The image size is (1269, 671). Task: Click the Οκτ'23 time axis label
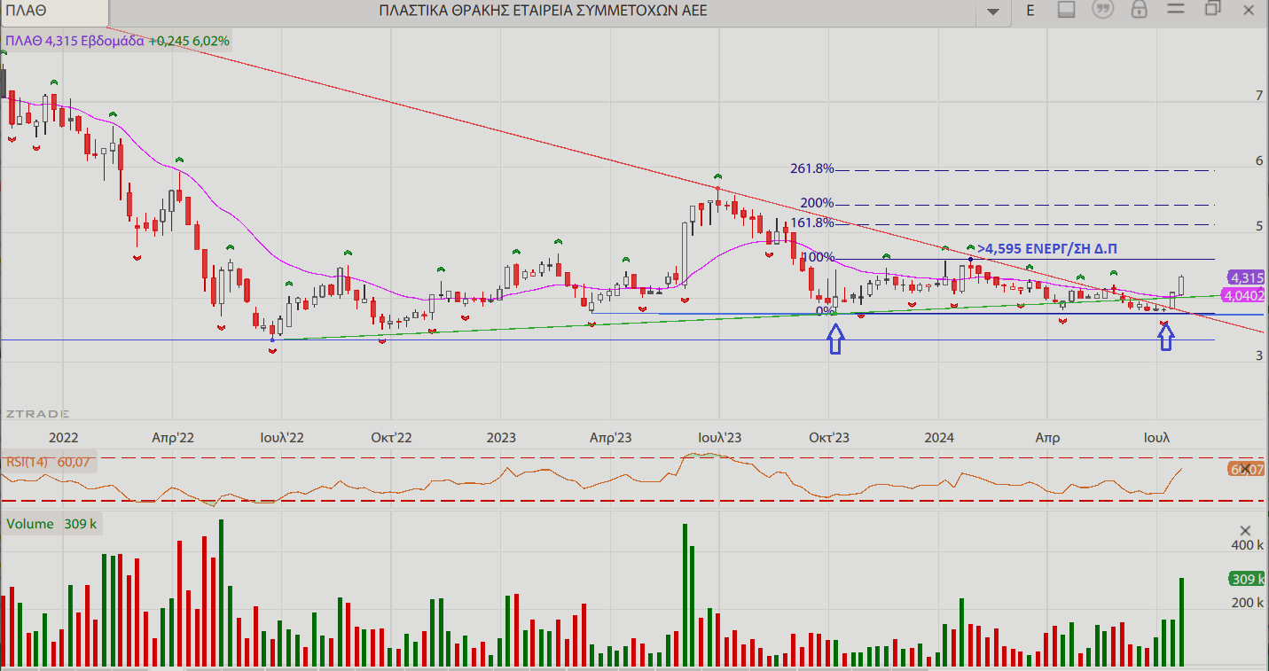point(829,438)
